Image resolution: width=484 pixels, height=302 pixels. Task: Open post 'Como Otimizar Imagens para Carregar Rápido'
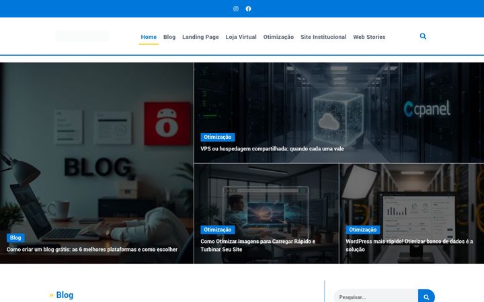point(258,246)
